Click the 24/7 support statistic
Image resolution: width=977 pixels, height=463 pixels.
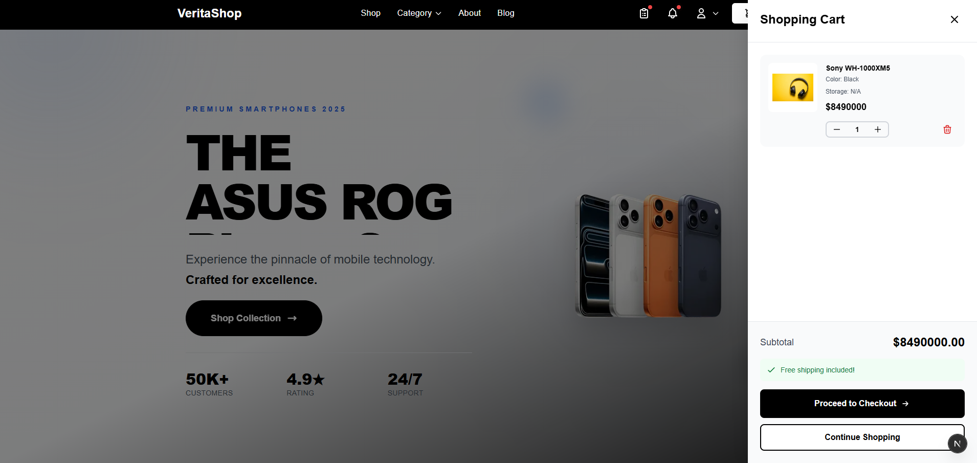click(405, 384)
